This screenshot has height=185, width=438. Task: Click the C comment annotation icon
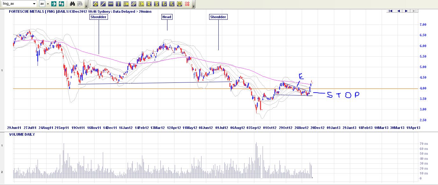click(x=179, y=4)
